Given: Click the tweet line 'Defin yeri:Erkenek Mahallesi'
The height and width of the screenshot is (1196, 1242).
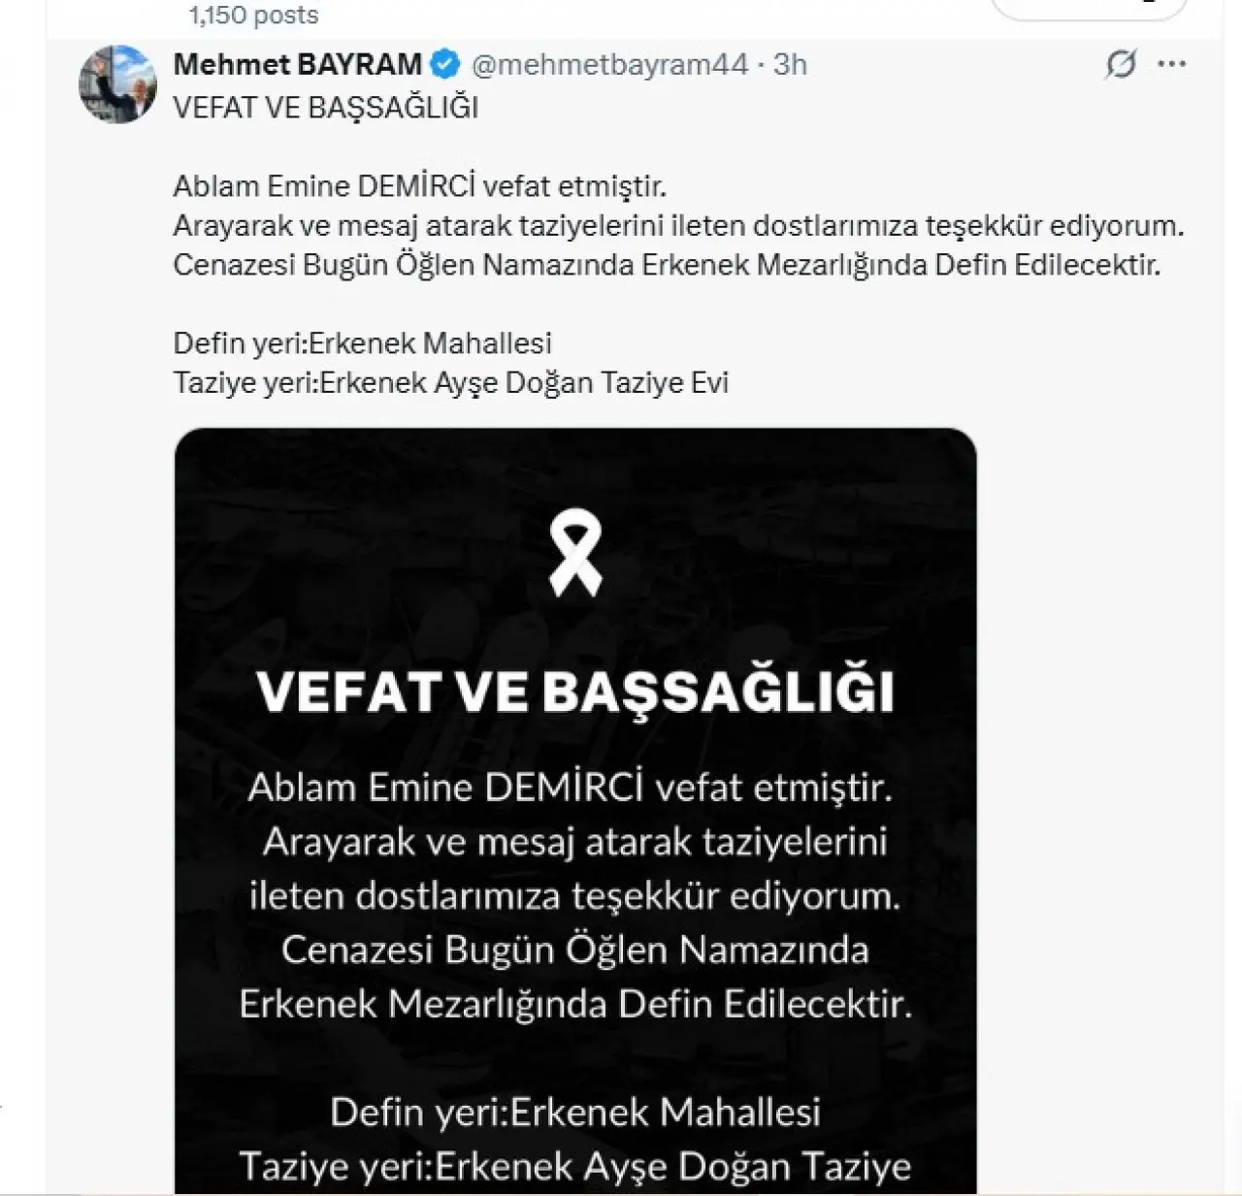Looking at the screenshot, I should [x=363, y=343].
